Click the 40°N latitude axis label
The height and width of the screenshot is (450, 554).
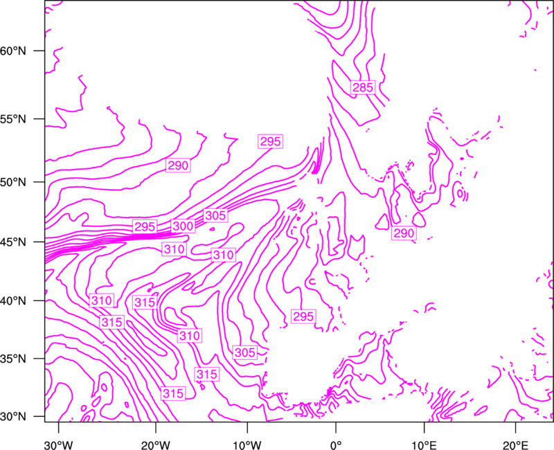click(x=13, y=300)
